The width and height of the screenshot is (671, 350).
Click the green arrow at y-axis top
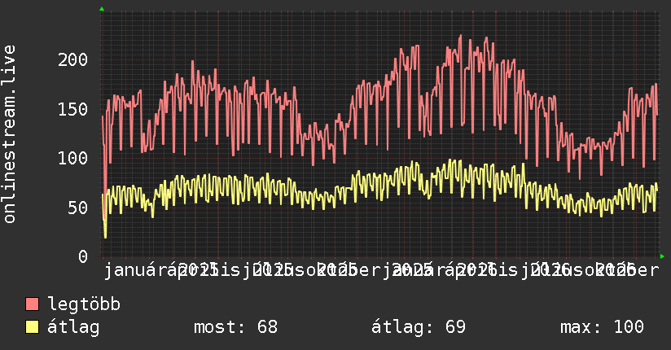(102, 9)
